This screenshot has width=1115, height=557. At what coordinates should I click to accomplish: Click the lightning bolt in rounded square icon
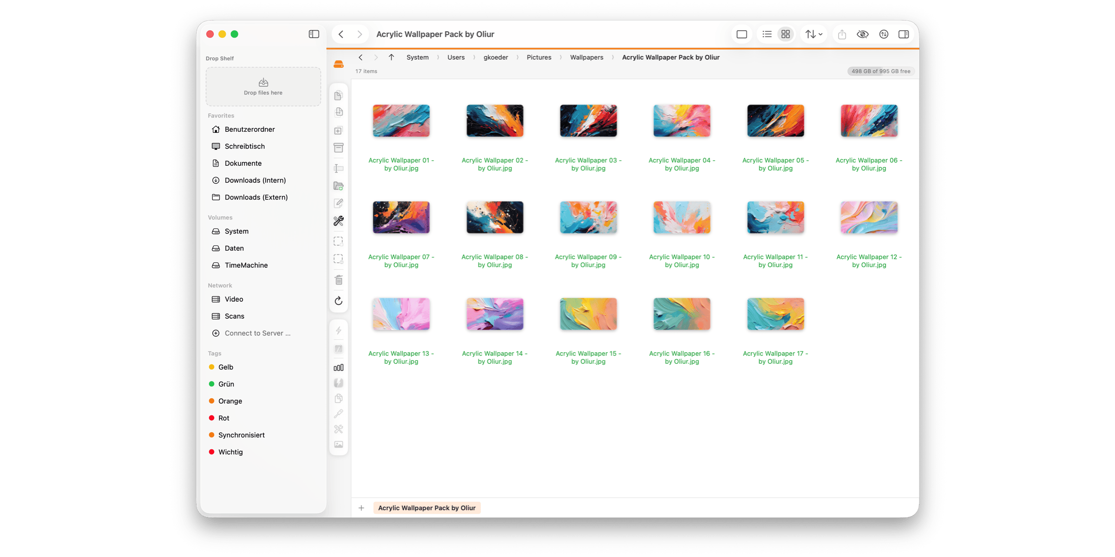point(339,383)
